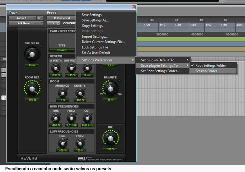
Task: Choose Delete Current Settings File... entry
Action: (103, 42)
